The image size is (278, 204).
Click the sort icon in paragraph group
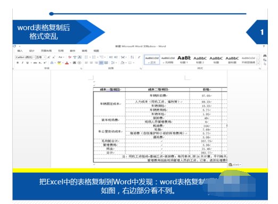click(x=132, y=57)
